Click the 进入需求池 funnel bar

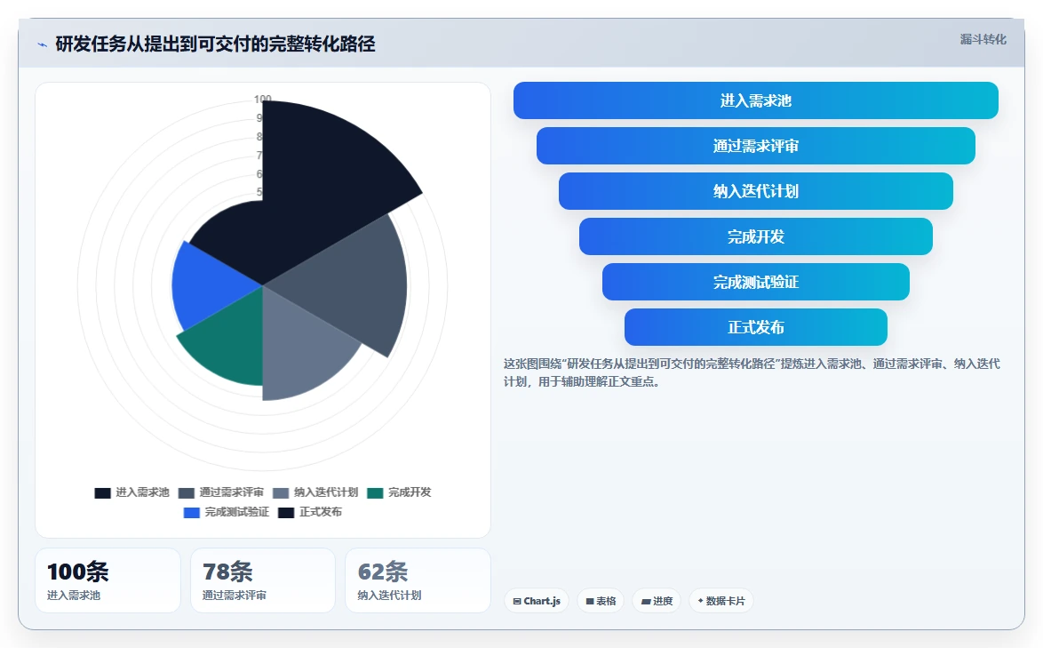756,100
